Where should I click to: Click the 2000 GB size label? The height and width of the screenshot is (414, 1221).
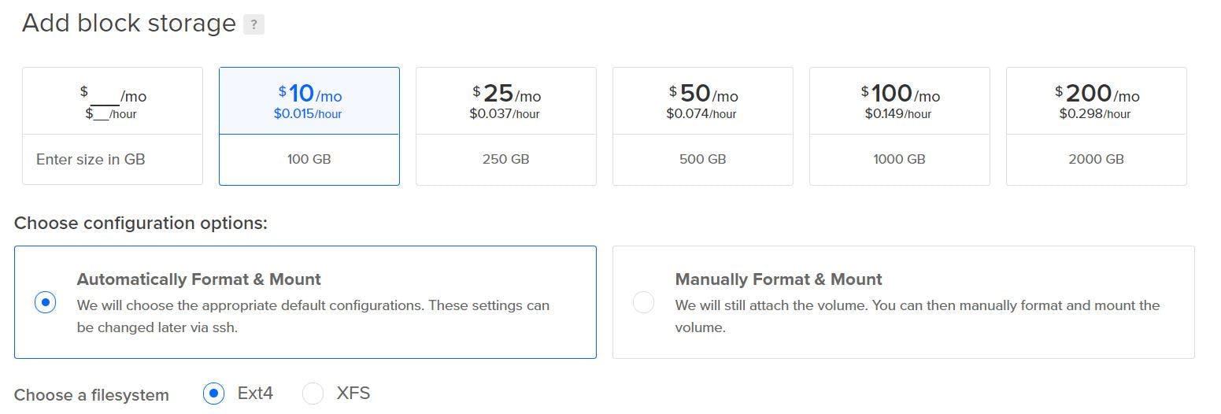click(x=1097, y=159)
